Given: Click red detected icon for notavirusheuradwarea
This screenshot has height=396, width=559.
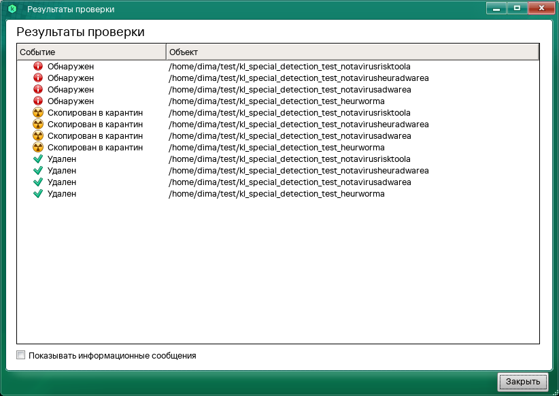Looking at the screenshot, I should [x=38, y=78].
